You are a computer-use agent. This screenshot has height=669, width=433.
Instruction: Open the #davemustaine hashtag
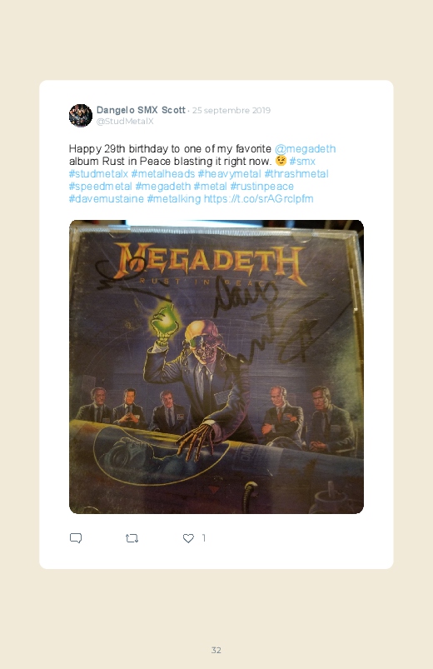[107, 199]
